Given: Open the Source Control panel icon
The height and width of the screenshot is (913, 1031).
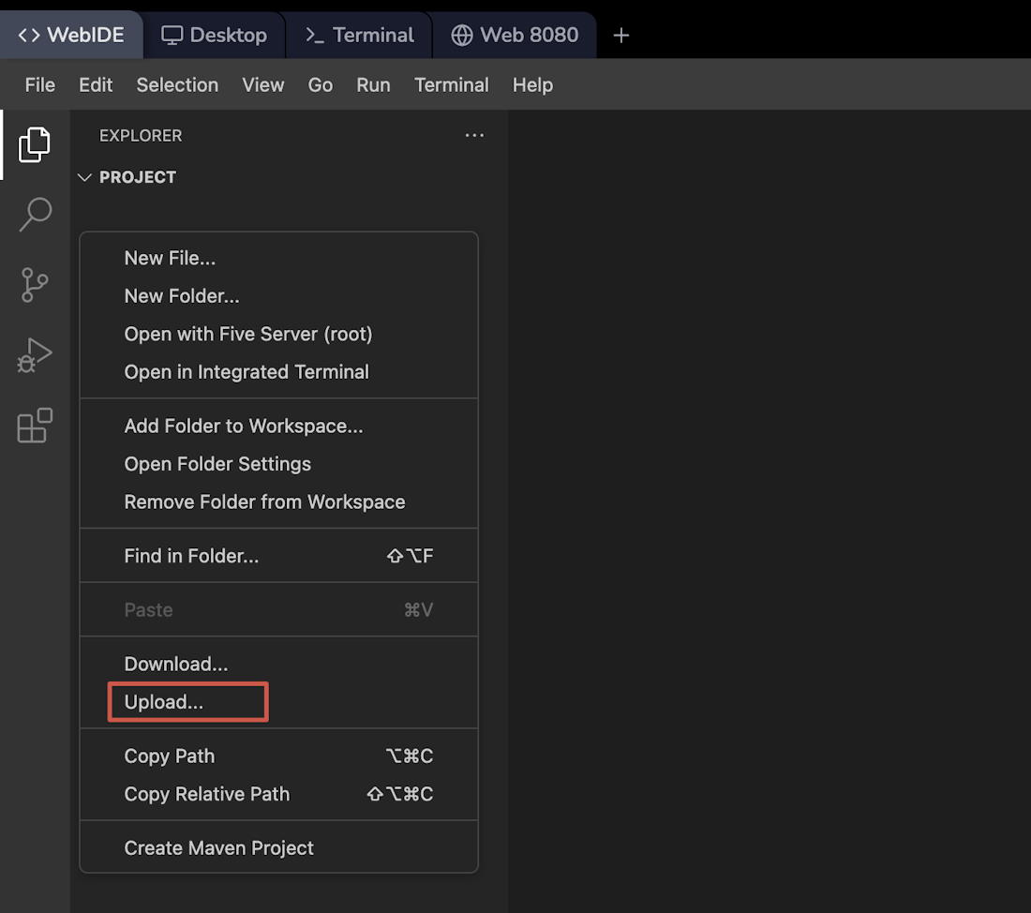Looking at the screenshot, I should click(34, 285).
